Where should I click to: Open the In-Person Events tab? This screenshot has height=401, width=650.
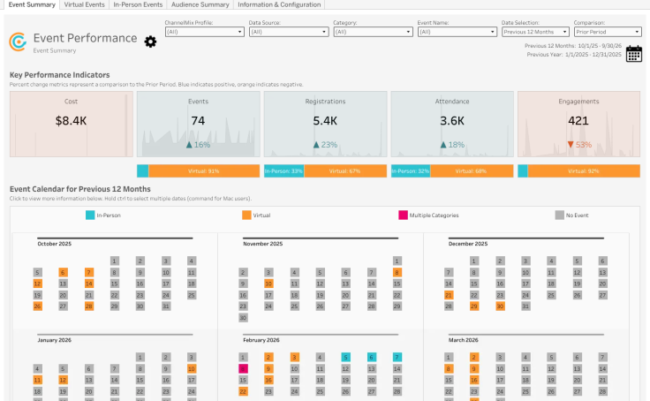(138, 4)
